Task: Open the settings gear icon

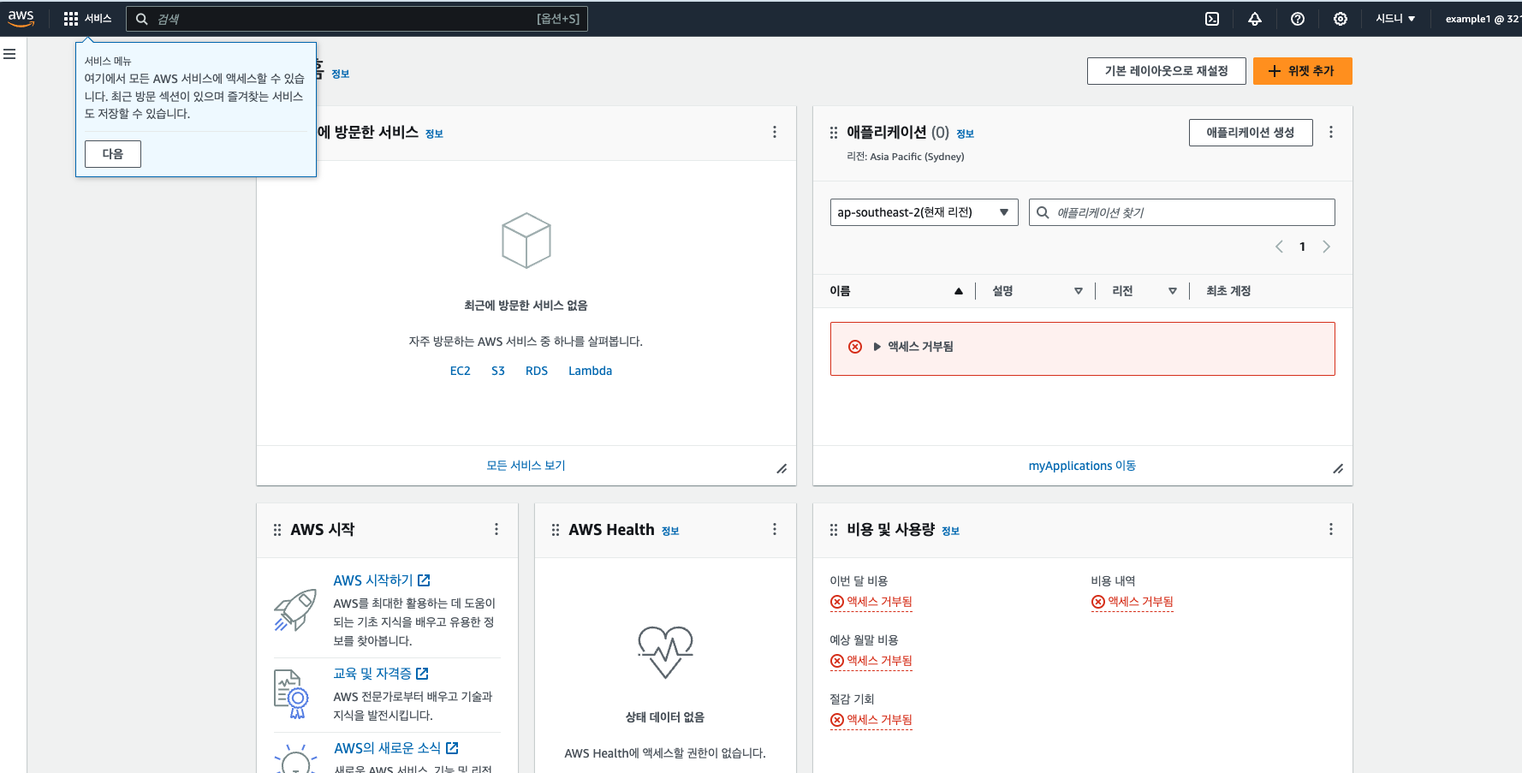Action: tap(1341, 19)
